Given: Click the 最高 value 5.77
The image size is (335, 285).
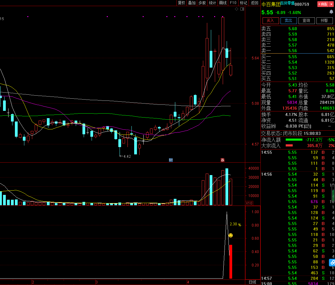Looking at the screenshot, I should [x=292, y=91].
